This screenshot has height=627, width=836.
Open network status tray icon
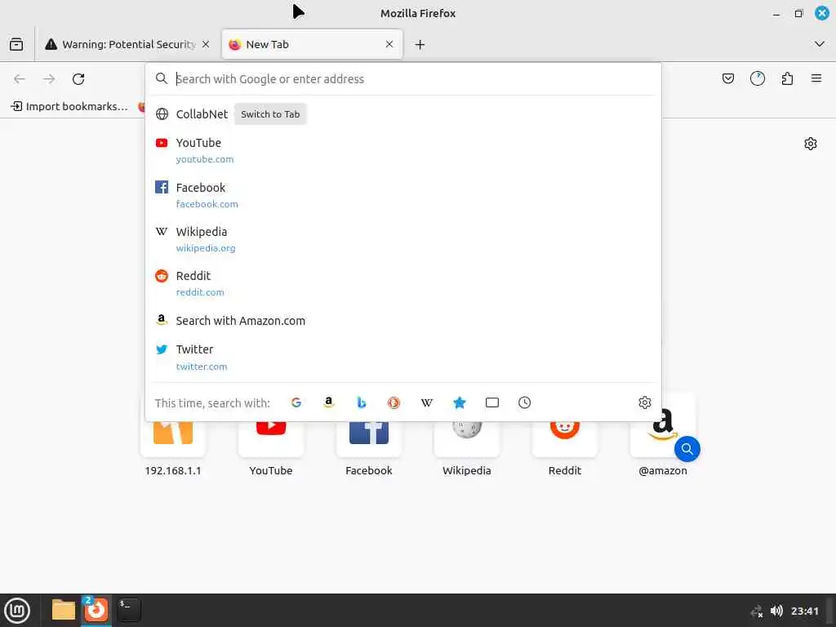(x=757, y=611)
